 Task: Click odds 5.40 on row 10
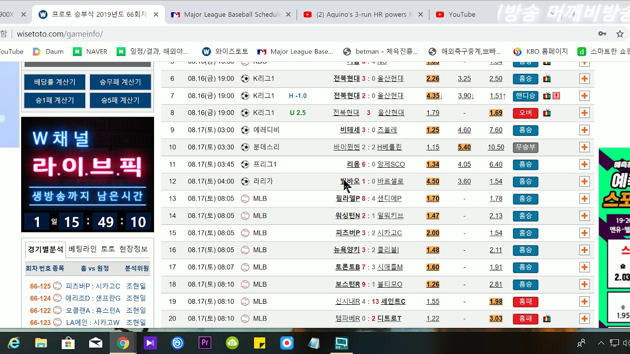pyautogui.click(x=464, y=147)
